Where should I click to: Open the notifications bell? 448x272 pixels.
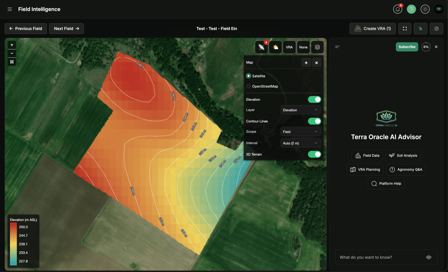click(397, 9)
